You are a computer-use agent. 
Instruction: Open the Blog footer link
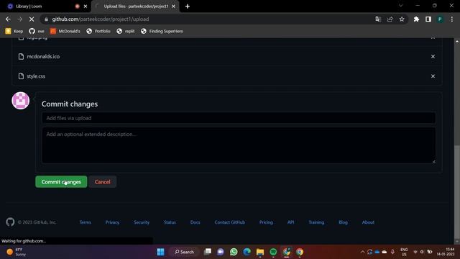point(344,222)
